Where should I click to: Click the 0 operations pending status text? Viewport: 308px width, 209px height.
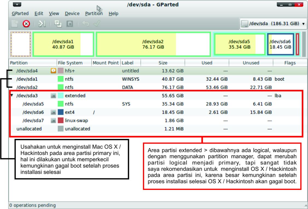click(33, 205)
